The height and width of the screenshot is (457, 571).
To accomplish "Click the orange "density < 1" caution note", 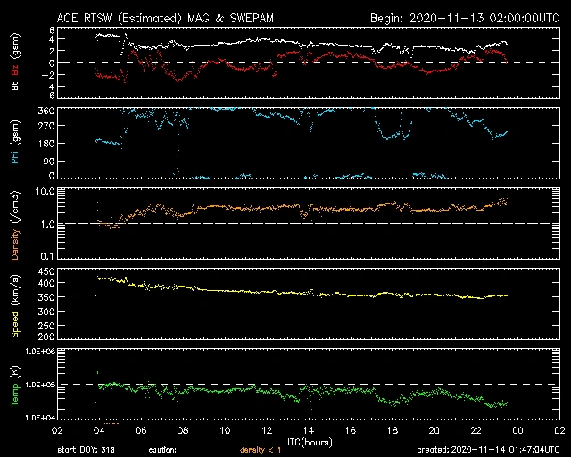I will [x=261, y=450].
